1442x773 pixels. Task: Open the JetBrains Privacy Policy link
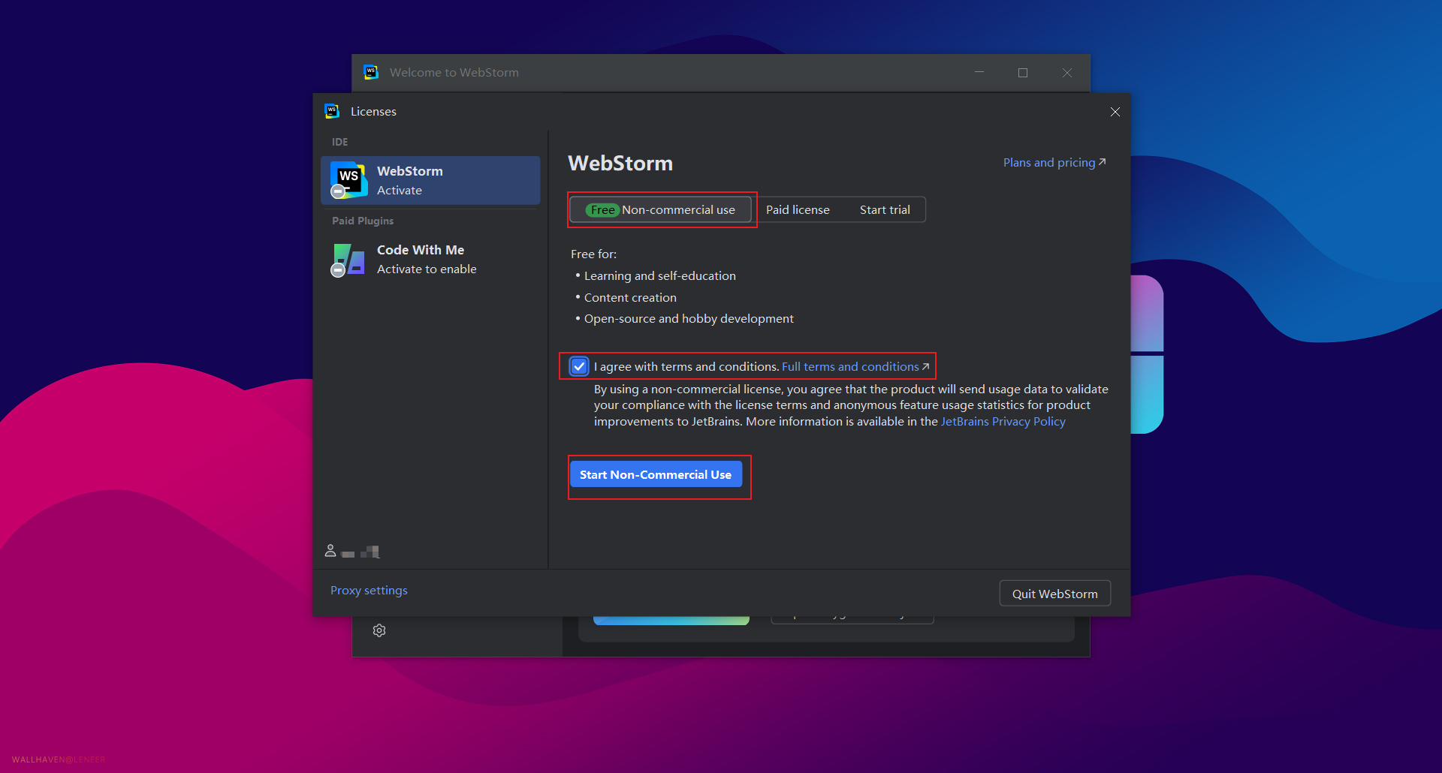(x=1003, y=422)
